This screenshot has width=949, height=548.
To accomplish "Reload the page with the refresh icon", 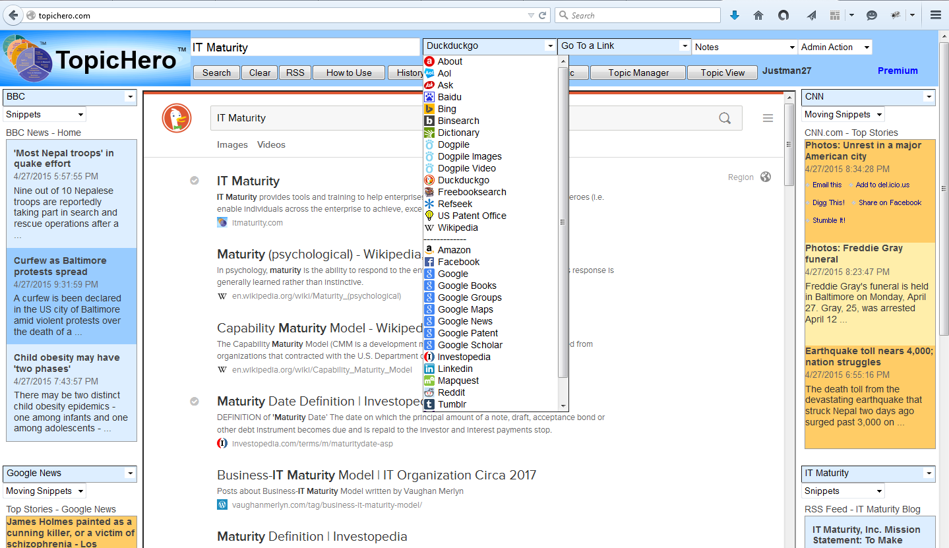I will tap(543, 15).
